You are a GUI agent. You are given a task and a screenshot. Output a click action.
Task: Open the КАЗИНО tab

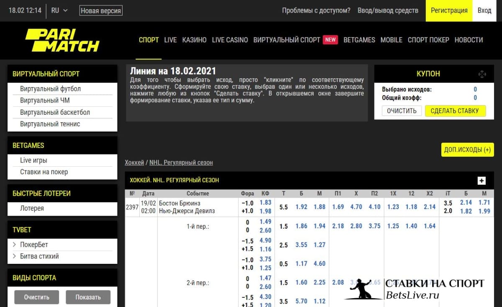click(x=194, y=40)
